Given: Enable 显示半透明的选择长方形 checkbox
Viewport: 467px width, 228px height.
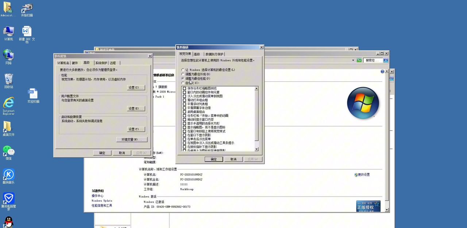Looking at the screenshot, I should [x=185, y=123].
